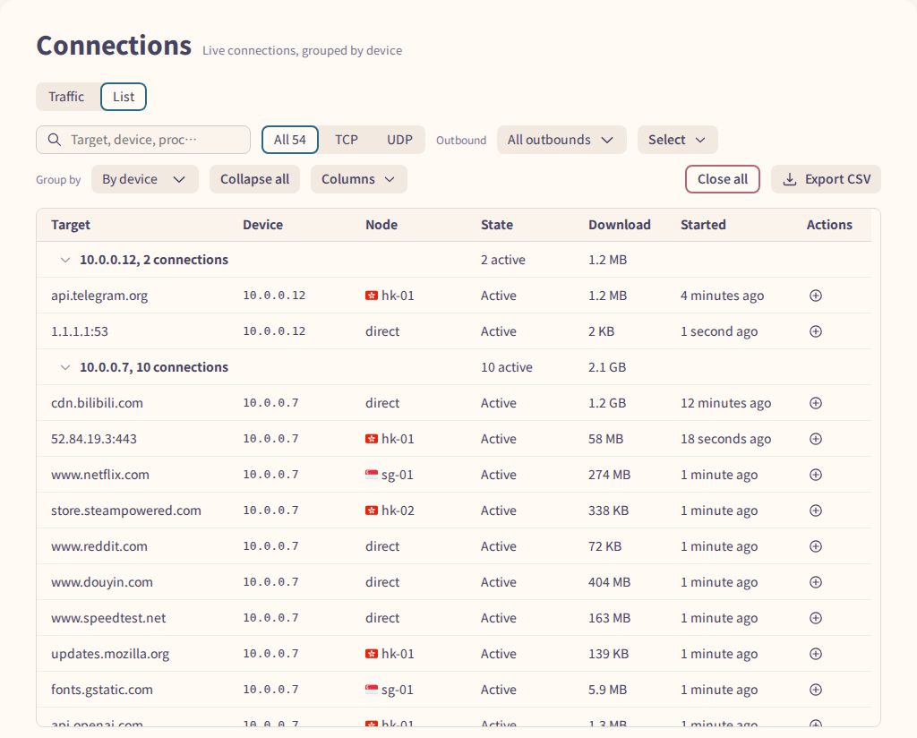Click the action icon for www.netflix.com

[x=815, y=475]
